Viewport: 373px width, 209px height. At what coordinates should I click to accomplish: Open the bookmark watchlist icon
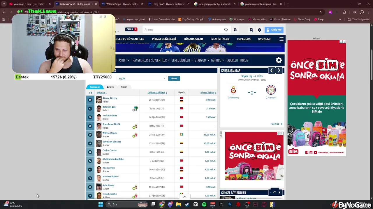pyautogui.click(x=251, y=30)
